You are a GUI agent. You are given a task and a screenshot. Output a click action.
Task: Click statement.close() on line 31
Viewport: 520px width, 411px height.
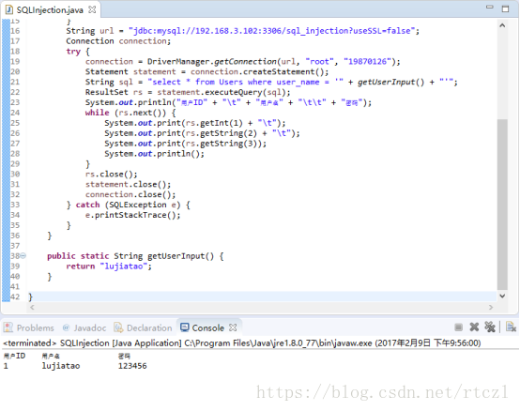tap(126, 184)
